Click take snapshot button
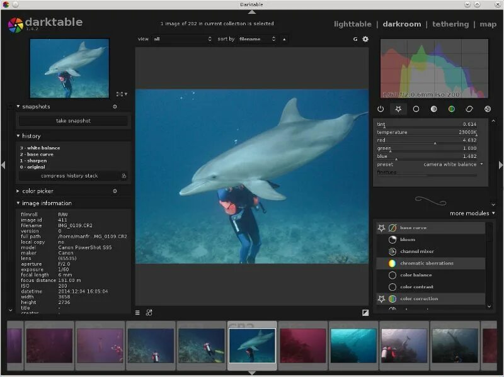504x377 pixels. [x=73, y=121]
